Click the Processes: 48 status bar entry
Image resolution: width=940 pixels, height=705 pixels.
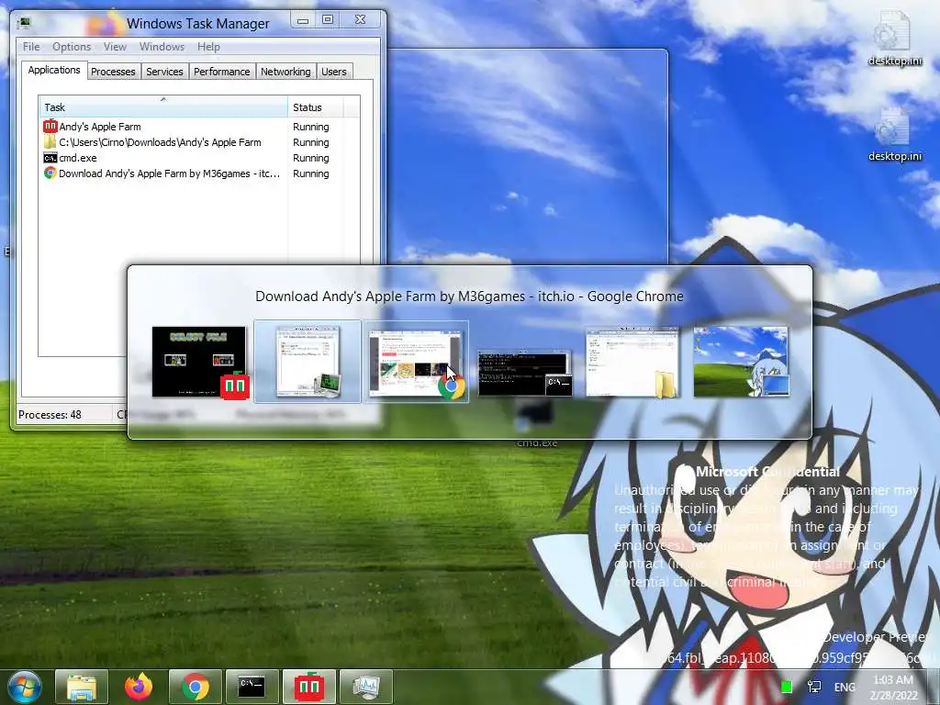click(x=50, y=414)
